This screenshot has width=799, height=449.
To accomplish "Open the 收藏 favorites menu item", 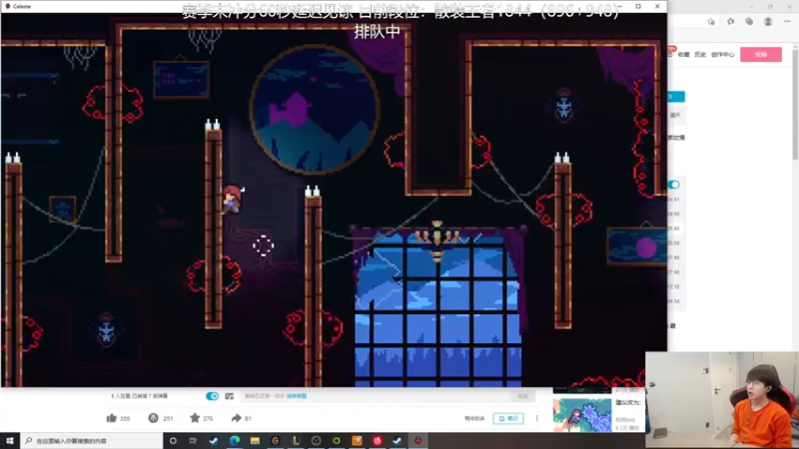I will (684, 55).
